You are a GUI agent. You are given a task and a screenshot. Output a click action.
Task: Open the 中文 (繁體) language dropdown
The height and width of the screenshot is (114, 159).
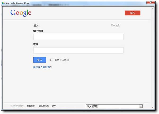(x=114, y=106)
